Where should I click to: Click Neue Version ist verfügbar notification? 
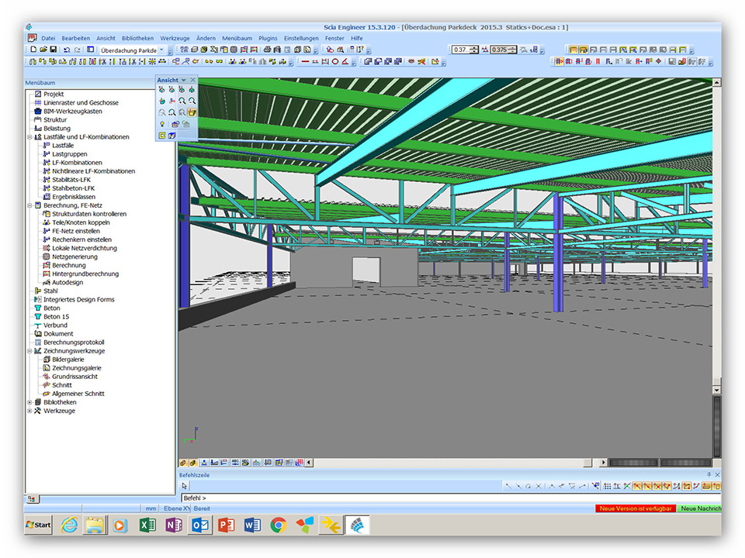(x=634, y=508)
